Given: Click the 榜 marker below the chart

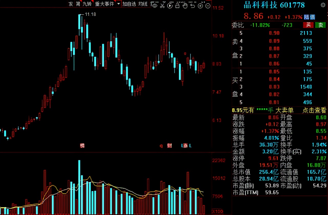Looking at the screenshot, I should pyautogui.click(x=82, y=146).
